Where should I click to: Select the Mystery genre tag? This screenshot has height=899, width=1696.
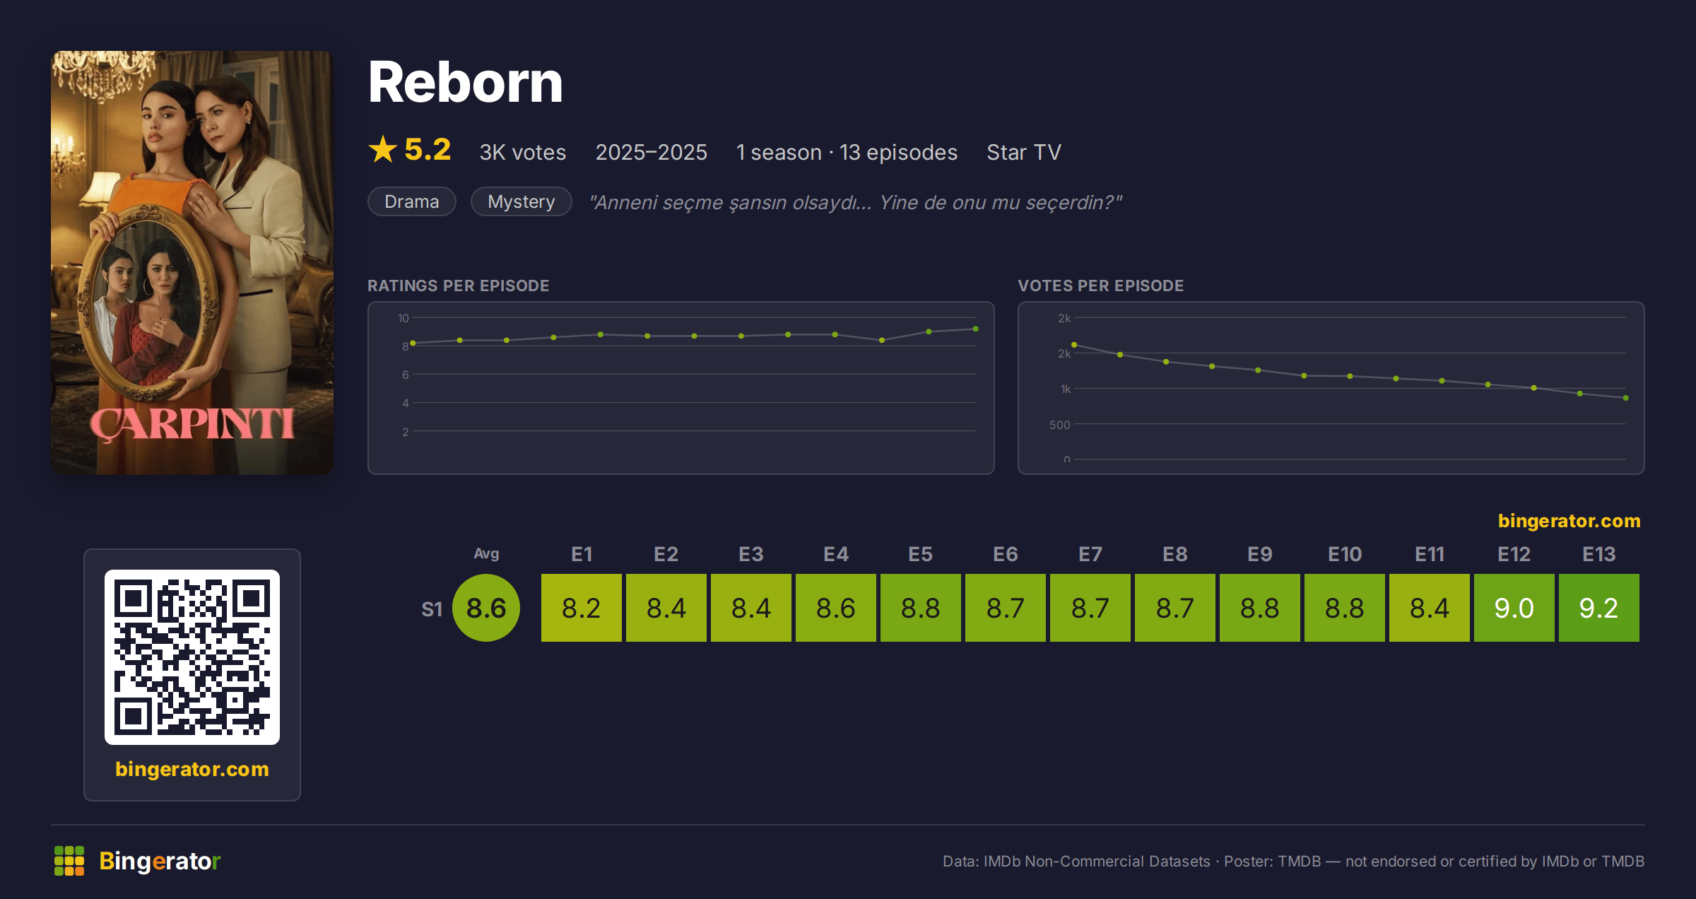click(522, 201)
